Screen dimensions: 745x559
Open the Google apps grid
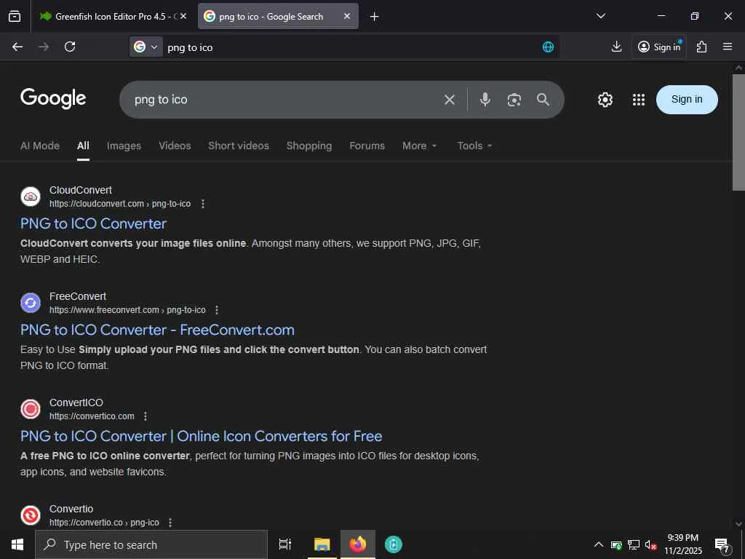(639, 100)
